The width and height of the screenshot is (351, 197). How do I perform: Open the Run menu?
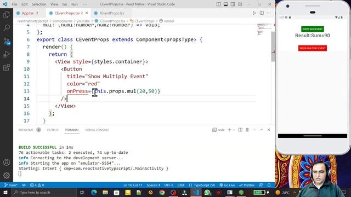pyautogui.click(x=75, y=4)
